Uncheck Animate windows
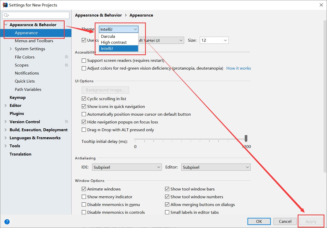The height and width of the screenshot is (228, 327). [x=84, y=189]
